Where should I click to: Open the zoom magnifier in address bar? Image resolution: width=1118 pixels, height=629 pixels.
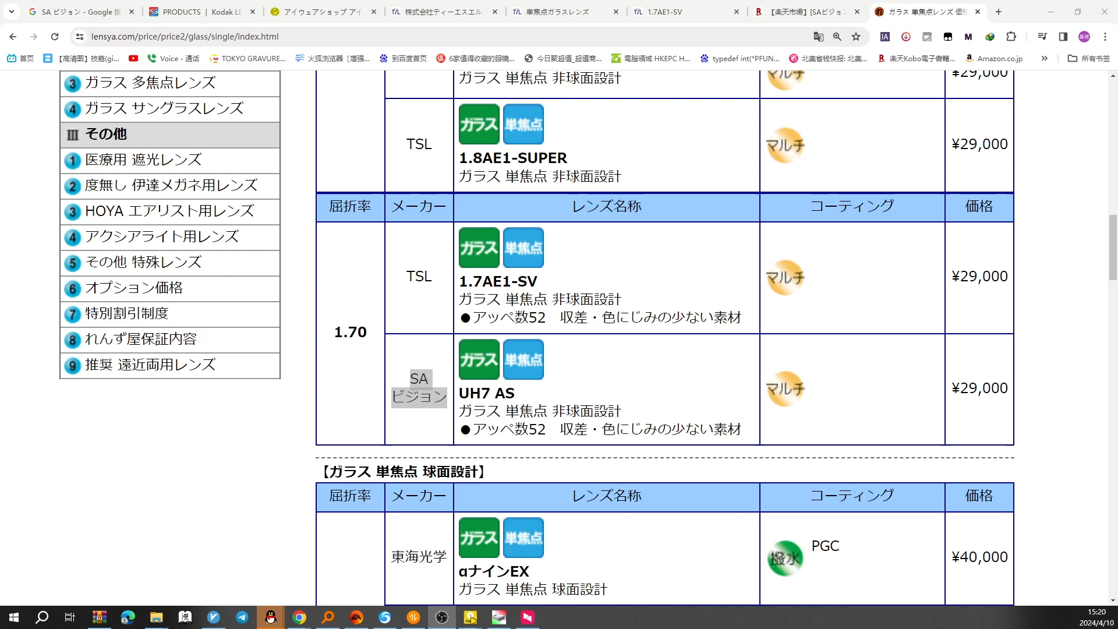[837, 36]
